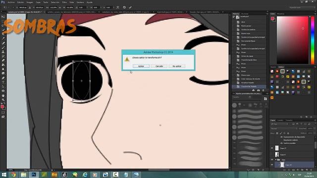Switch to the Muestras tab
Image resolution: width=317 pixels, height=178 pixels.
[x=281, y=14]
